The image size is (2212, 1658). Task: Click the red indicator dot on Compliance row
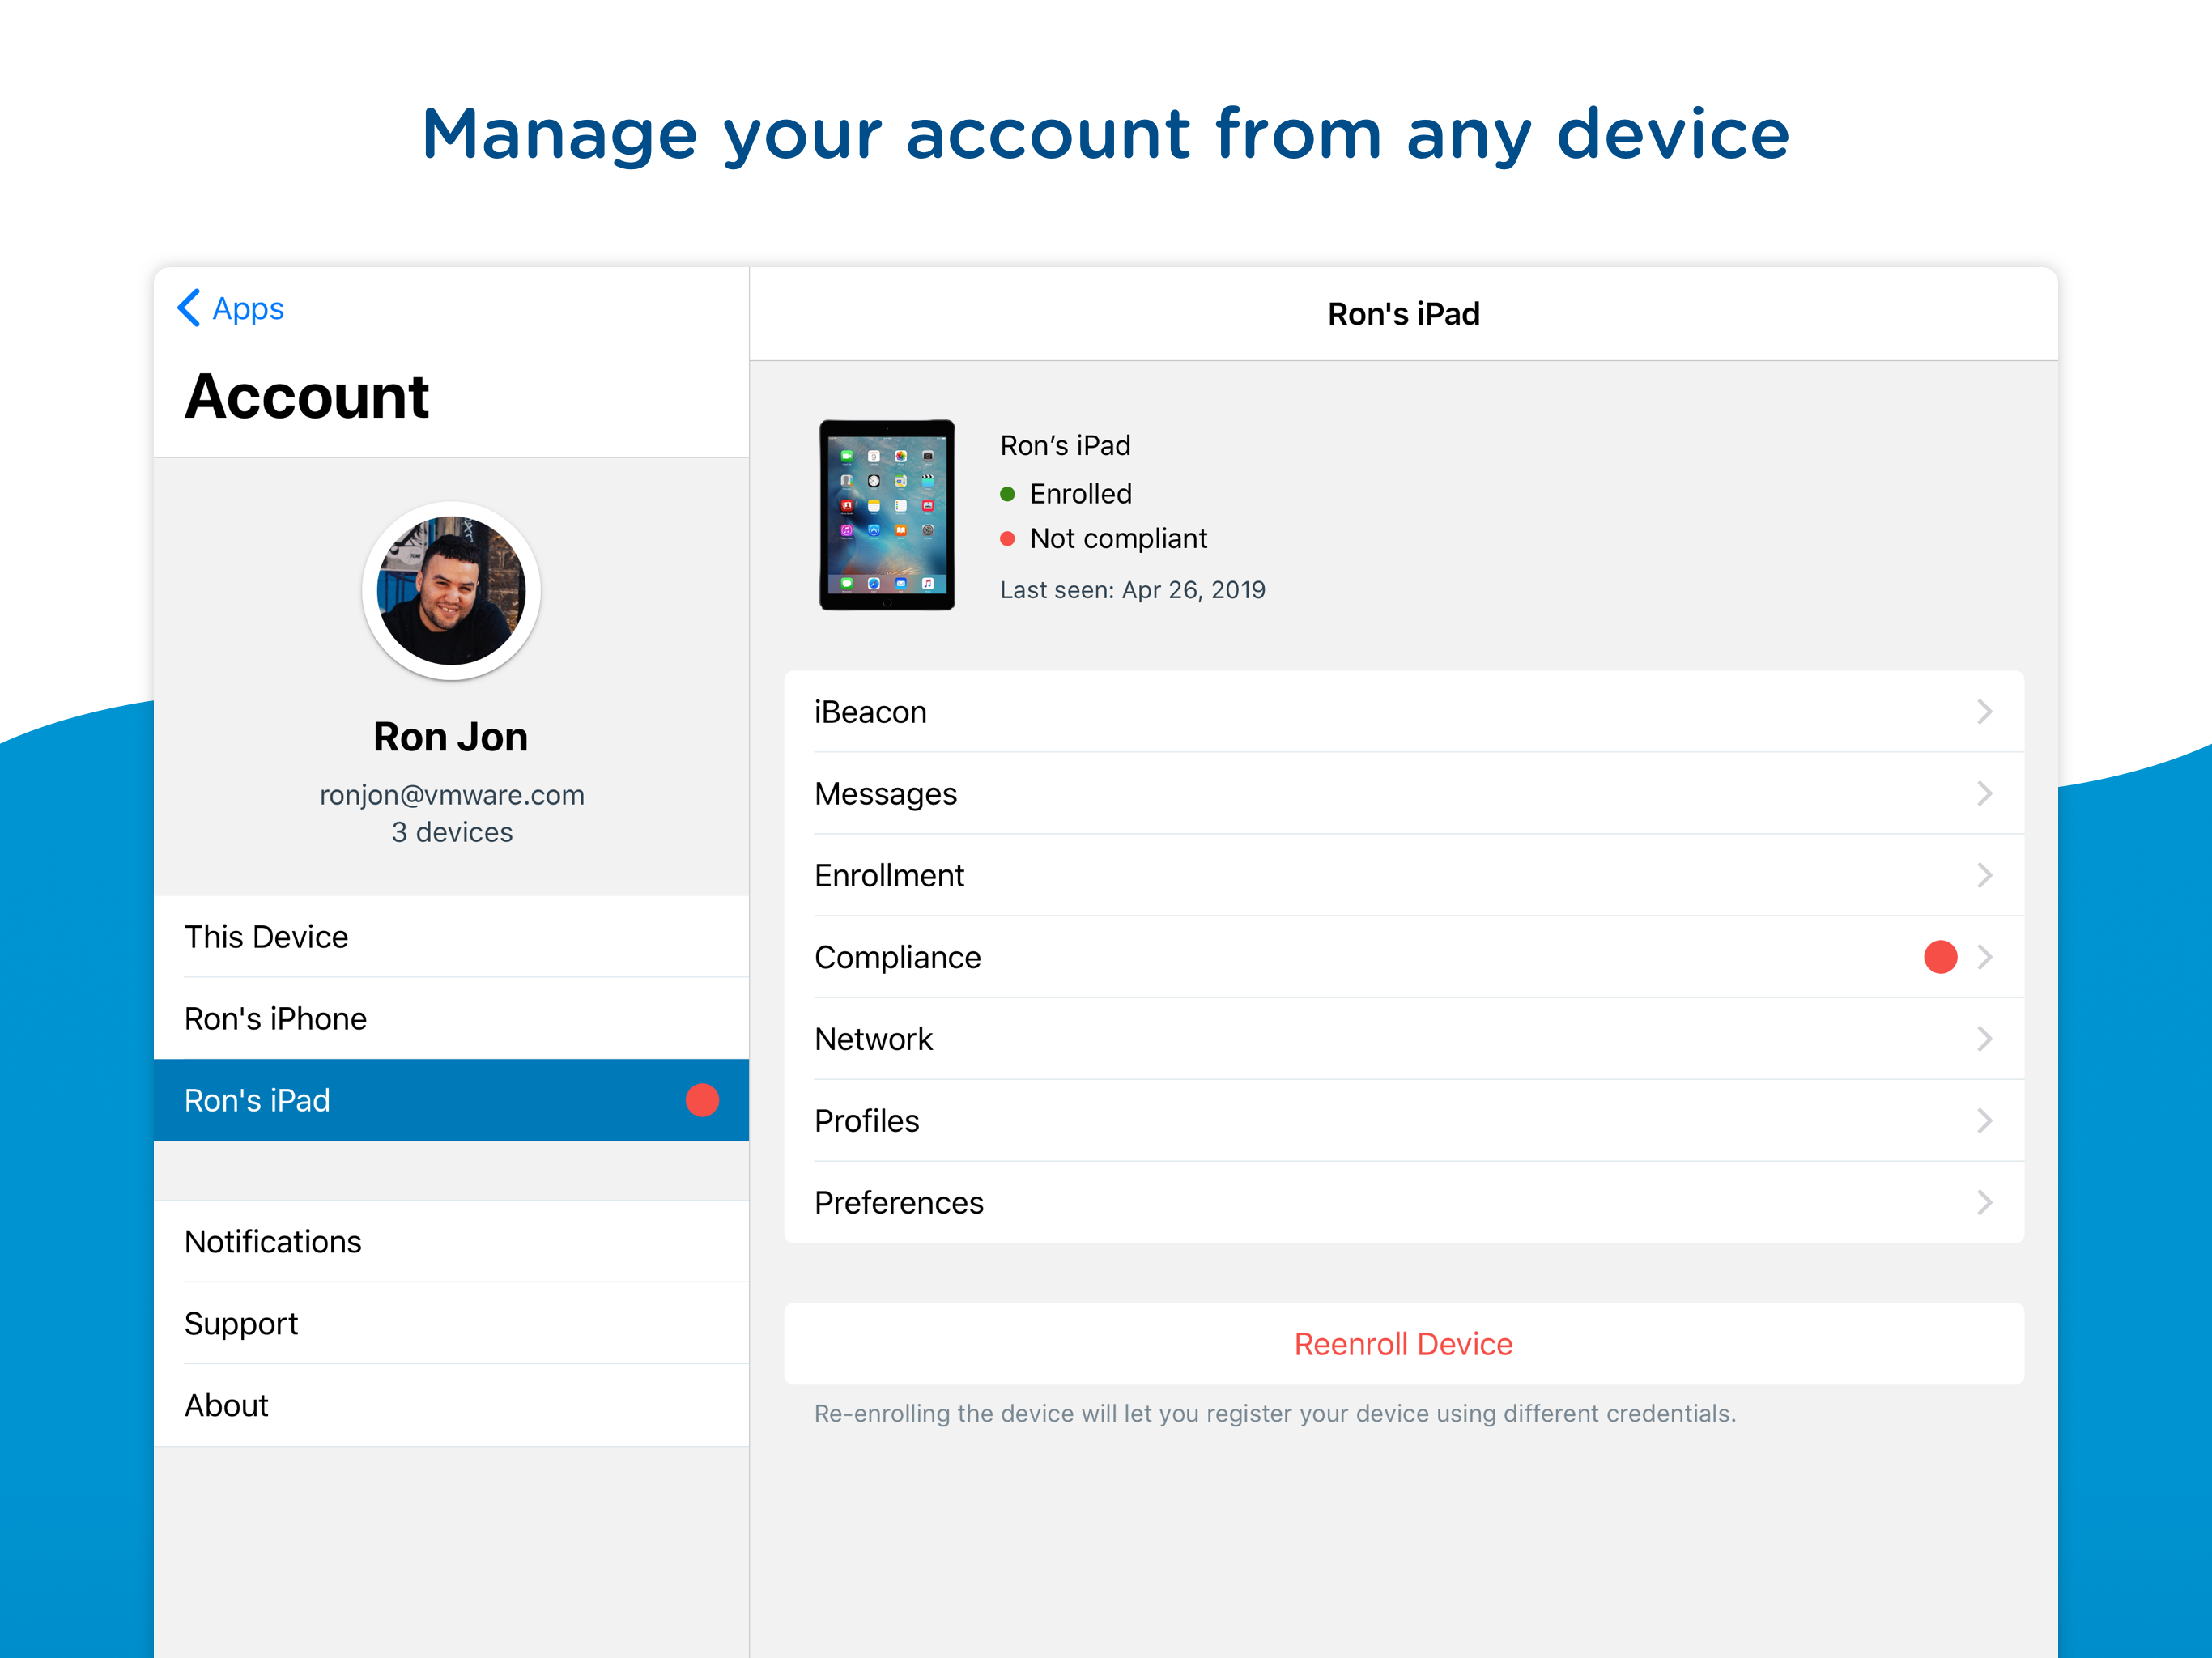tap(1939, 957)
